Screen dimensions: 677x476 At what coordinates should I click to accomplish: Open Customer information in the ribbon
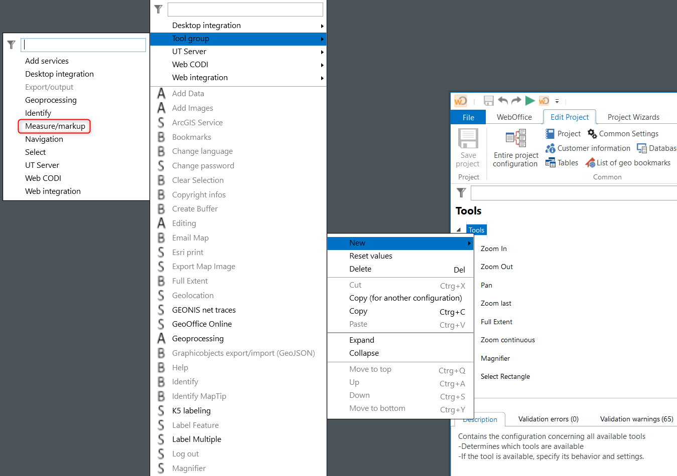coord(588,148)
